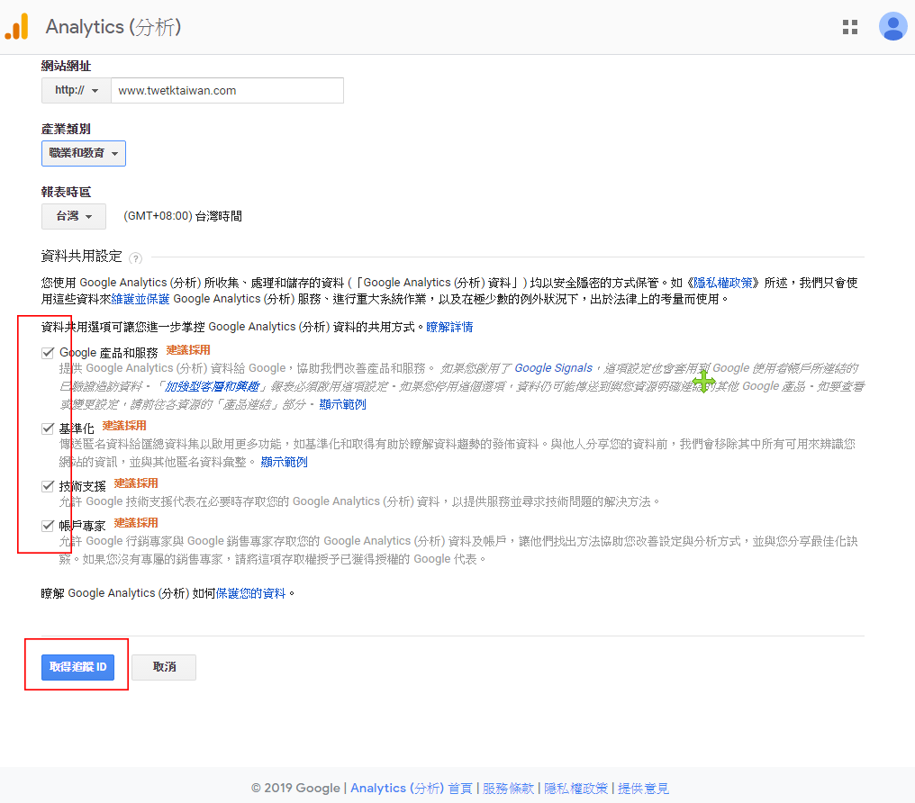Click the 產業類別 label

[x=66, y=129]
